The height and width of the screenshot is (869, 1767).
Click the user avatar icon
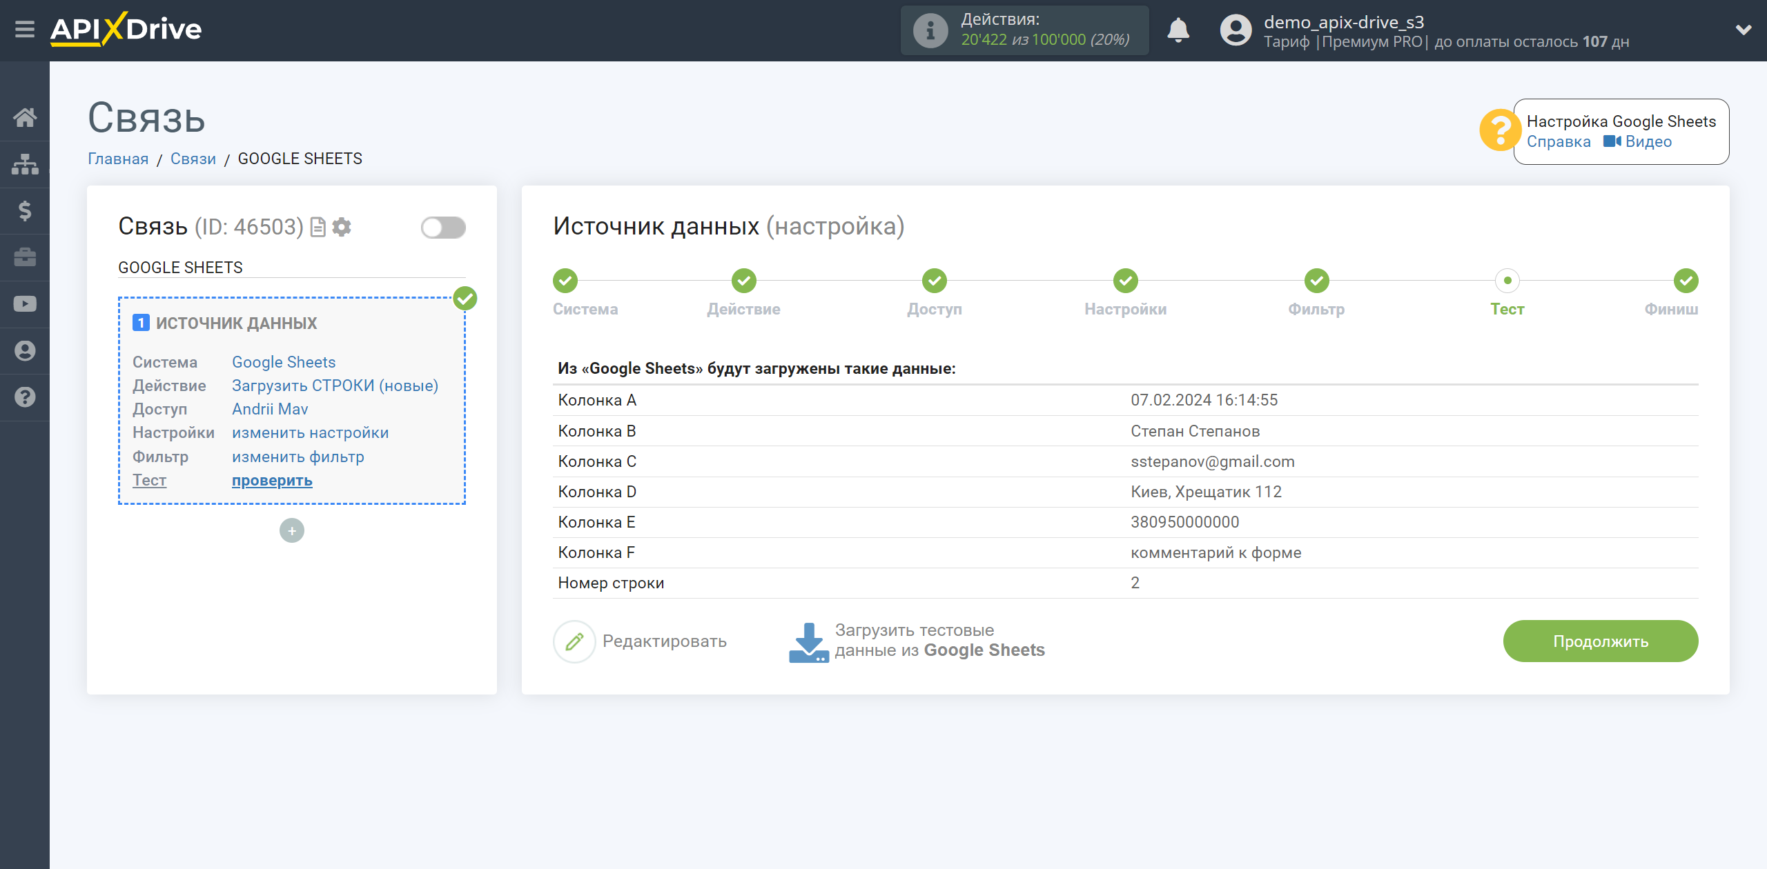pos(1236,30)
